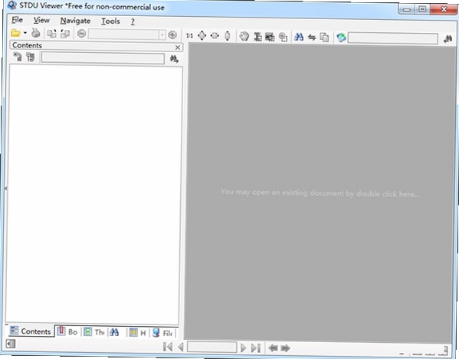Click the blue-green icon before search field
Screen dimensions: 459x359
(x=341, y=38)
